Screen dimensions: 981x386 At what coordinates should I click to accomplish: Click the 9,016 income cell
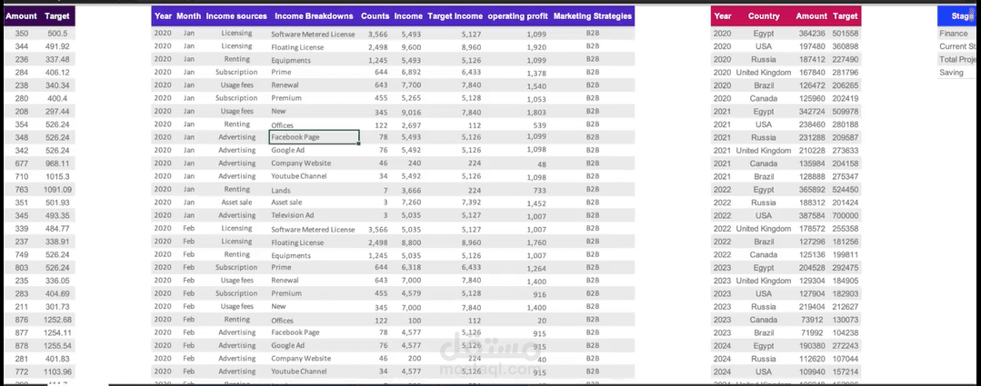(x=411, y=112)
